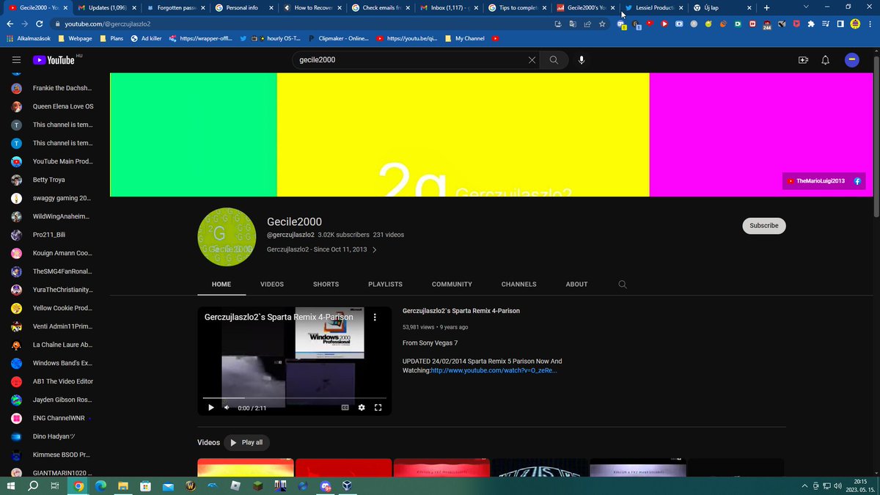Clear the search box with the X
Screen dimensions: 880x495
click(532, 60)
